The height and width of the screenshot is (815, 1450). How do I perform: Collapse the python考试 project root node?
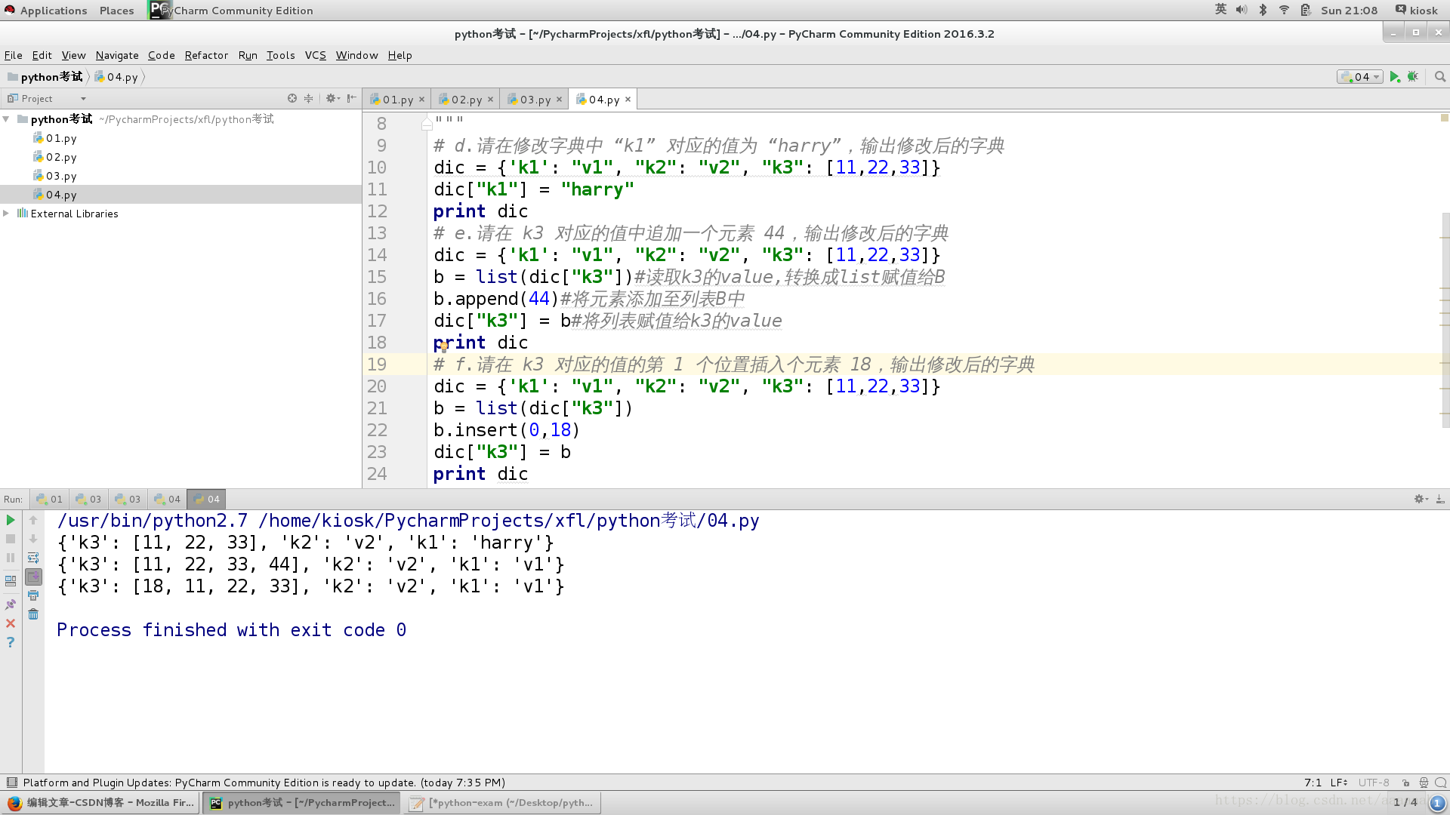6,119
